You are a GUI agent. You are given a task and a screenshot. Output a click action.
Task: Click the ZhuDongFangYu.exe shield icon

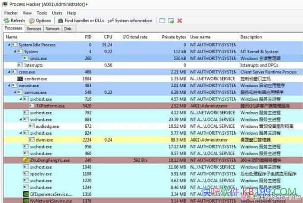[26, 160]
